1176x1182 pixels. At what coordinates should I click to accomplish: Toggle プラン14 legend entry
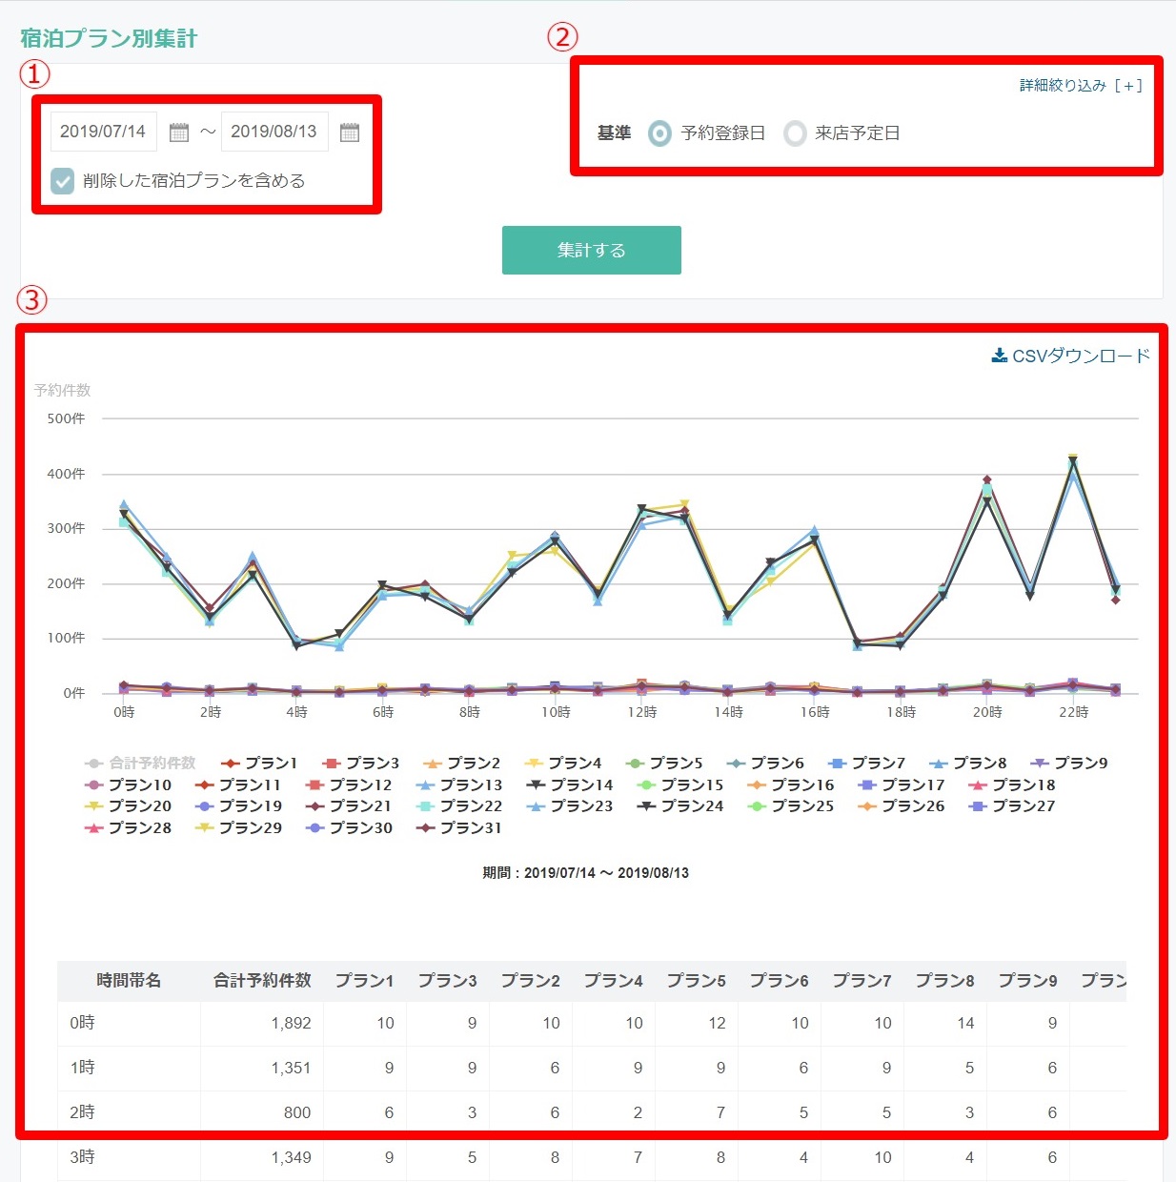pyautogui.click(x=570, y=785)
